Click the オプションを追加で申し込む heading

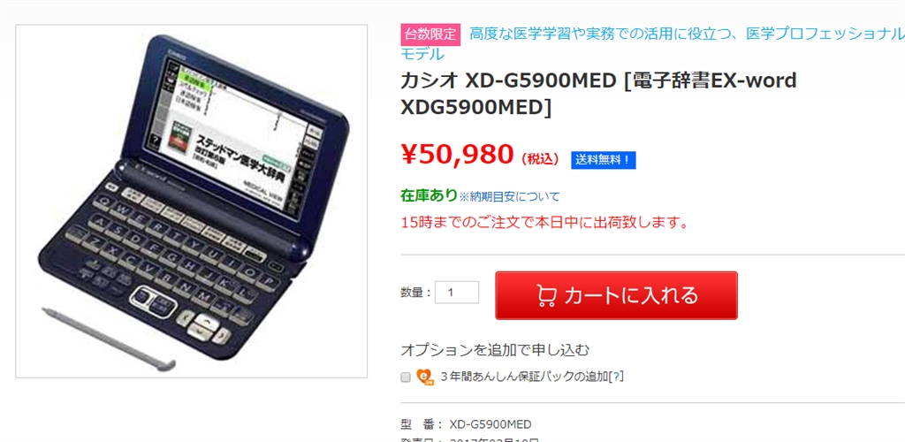pos(495,350)
